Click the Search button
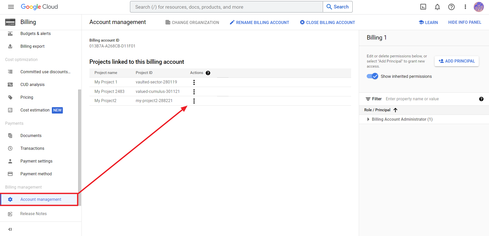The width and height of the screenshot is (489, 236). pyautogui.click(x=338, y=7)
